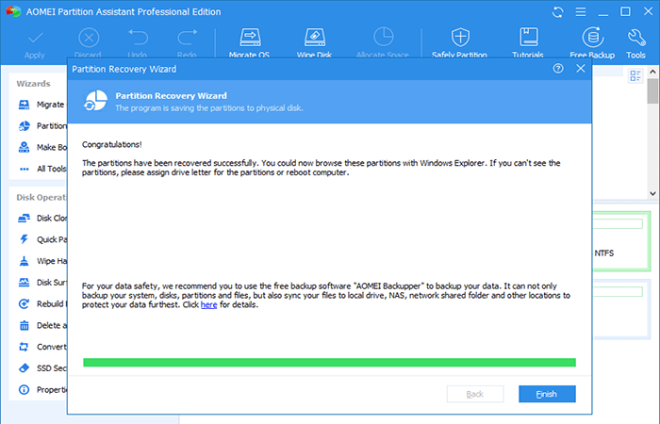Toggle the view layout icon top right
The image size is (660, 424).
[x=635, y=76]
